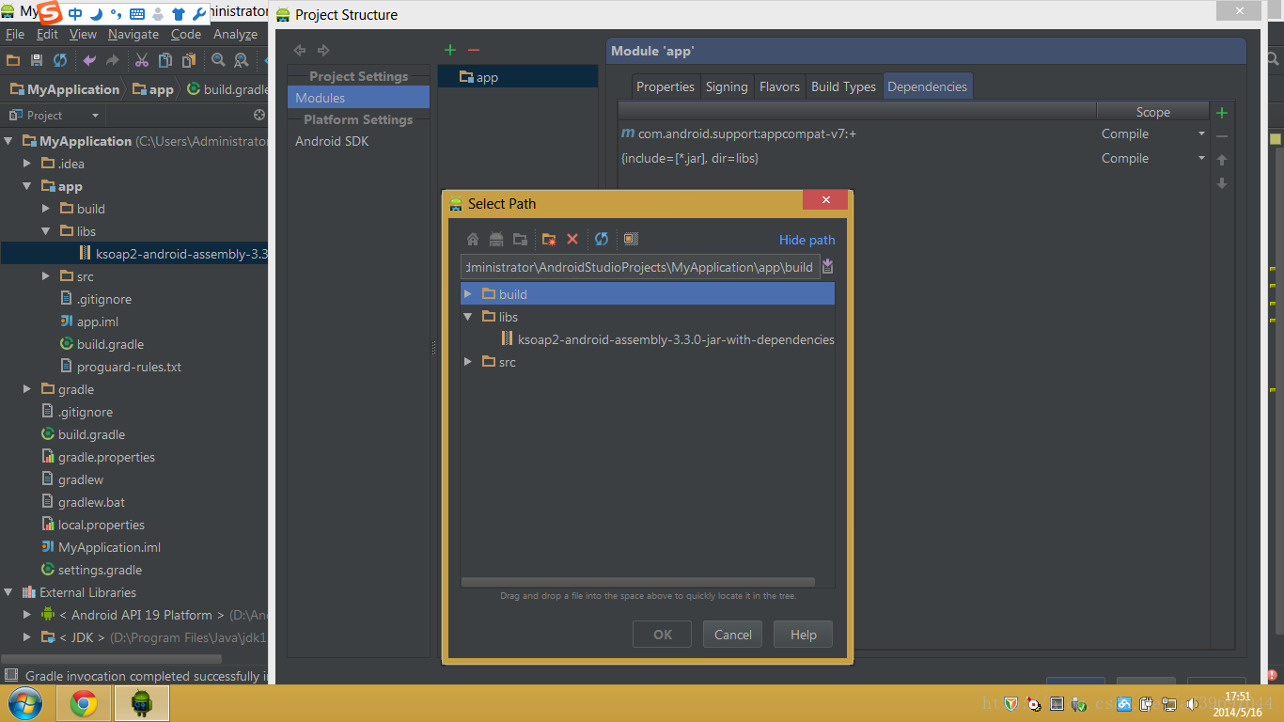Viewport: 1284px width, 722px height.
Task: Switch to the Signing tab
Action: tap(727, 86)
